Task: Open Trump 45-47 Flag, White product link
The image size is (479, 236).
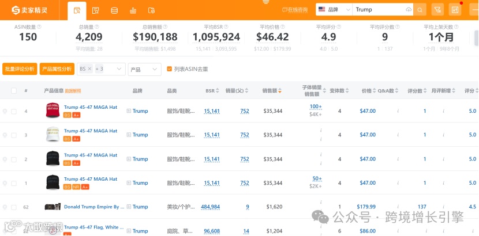Action: pyautogui.click(x=93, y=227)
